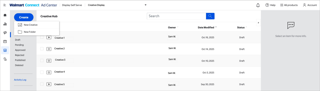Click the type icon for Creative 3

point(49,61)
